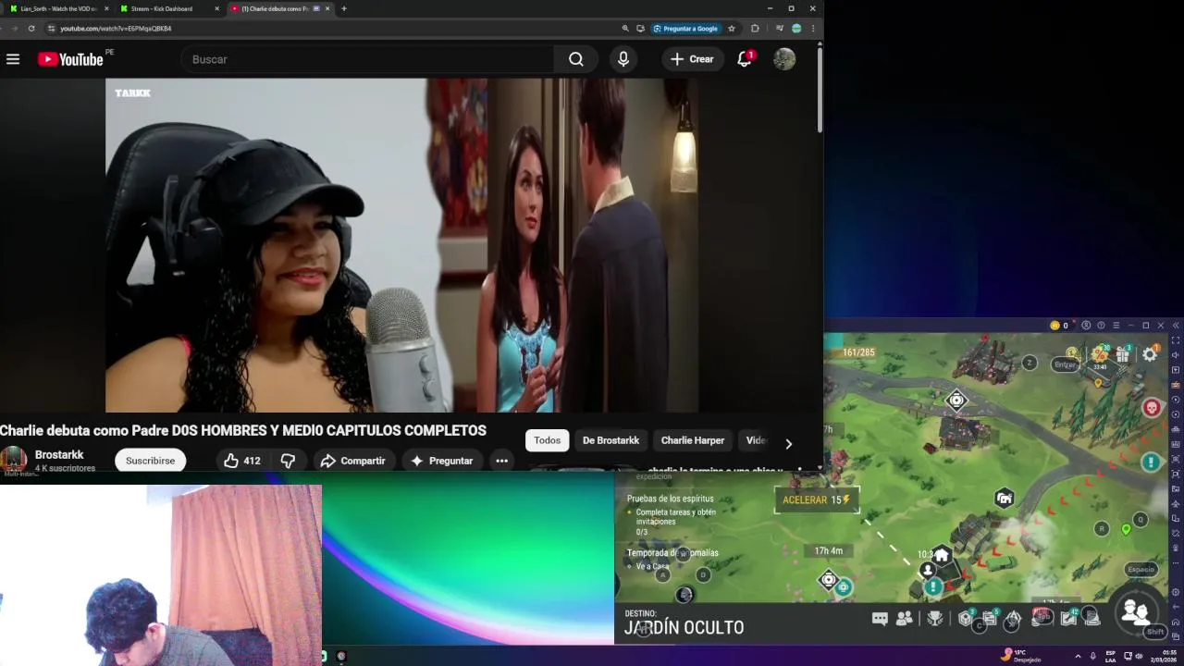Click the Preguntar button under video
The width and height of the screenshot is (1184, 666).
click(442, 461)
